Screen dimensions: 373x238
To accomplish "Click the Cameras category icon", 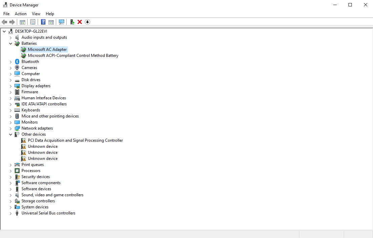I will tap(17, 68).
